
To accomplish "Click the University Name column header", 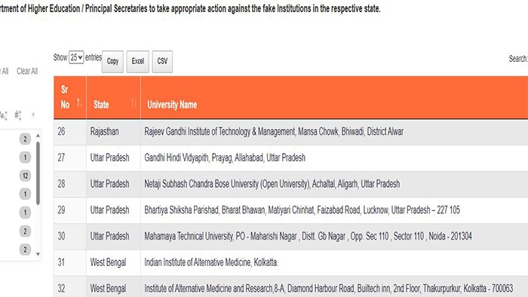I will point(172,105).
